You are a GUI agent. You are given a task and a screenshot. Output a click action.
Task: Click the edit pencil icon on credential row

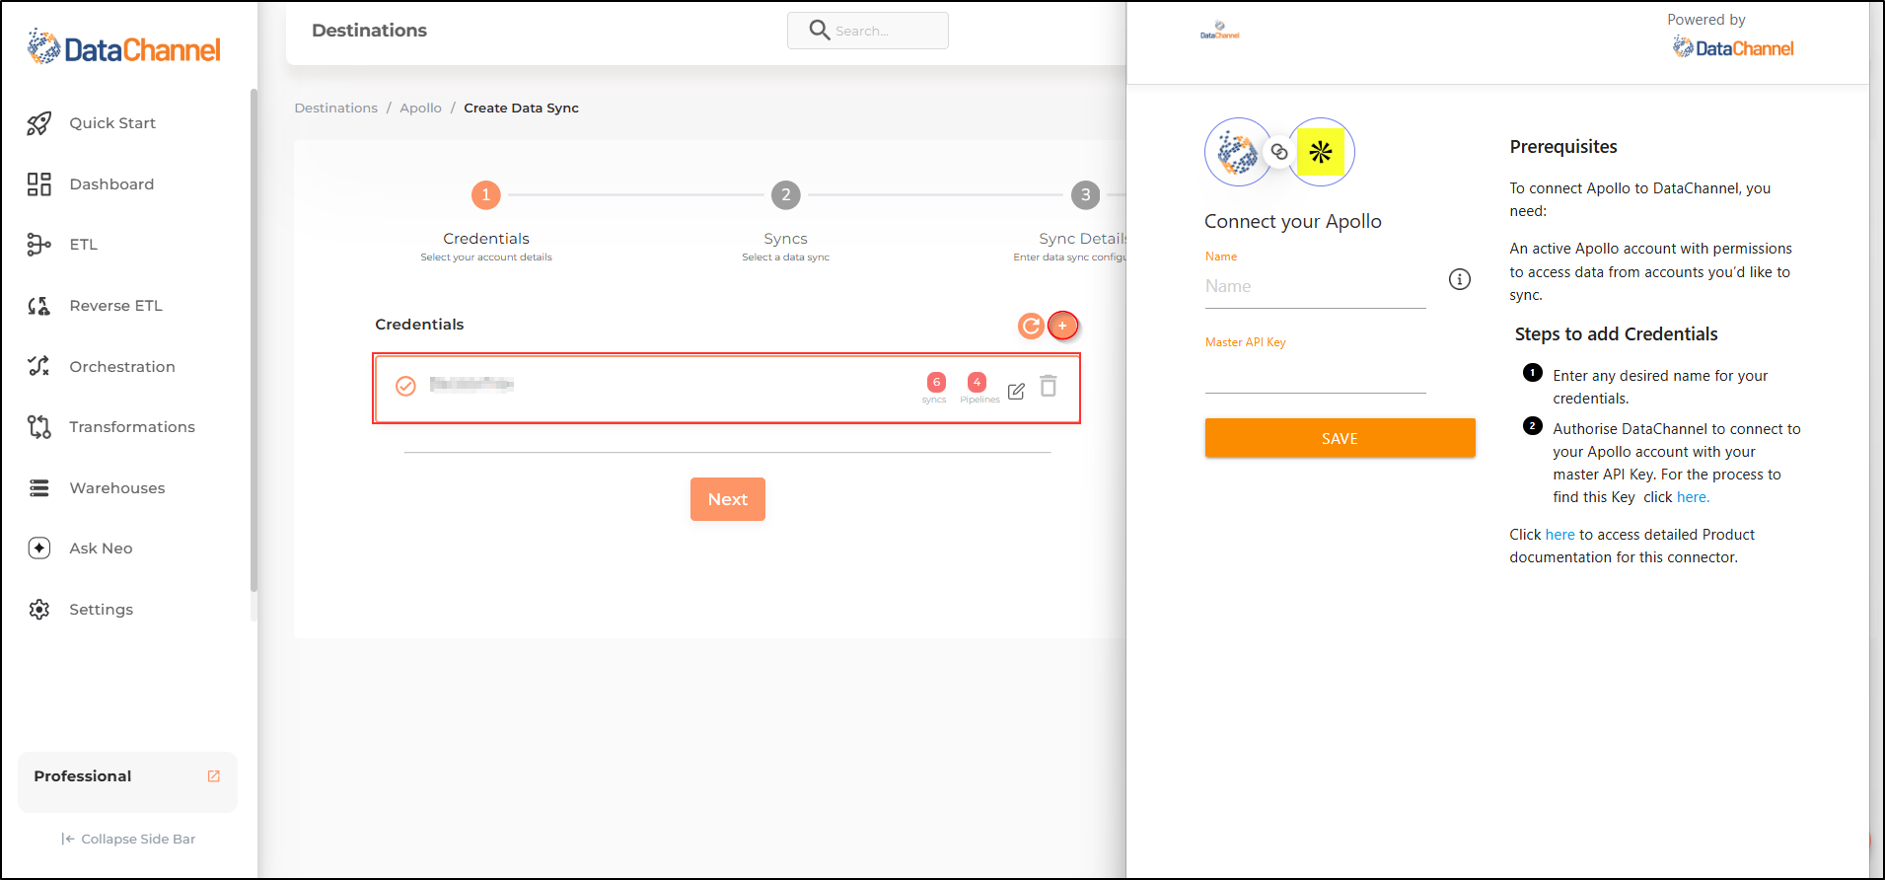pyautogui.click(x=1016, y=391)
